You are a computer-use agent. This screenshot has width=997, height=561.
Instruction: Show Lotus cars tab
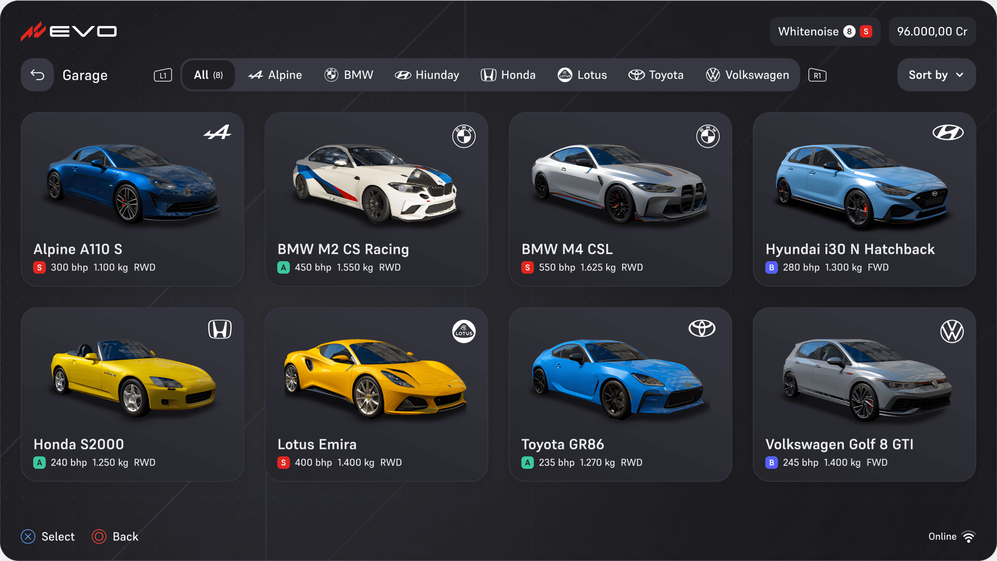583,75
